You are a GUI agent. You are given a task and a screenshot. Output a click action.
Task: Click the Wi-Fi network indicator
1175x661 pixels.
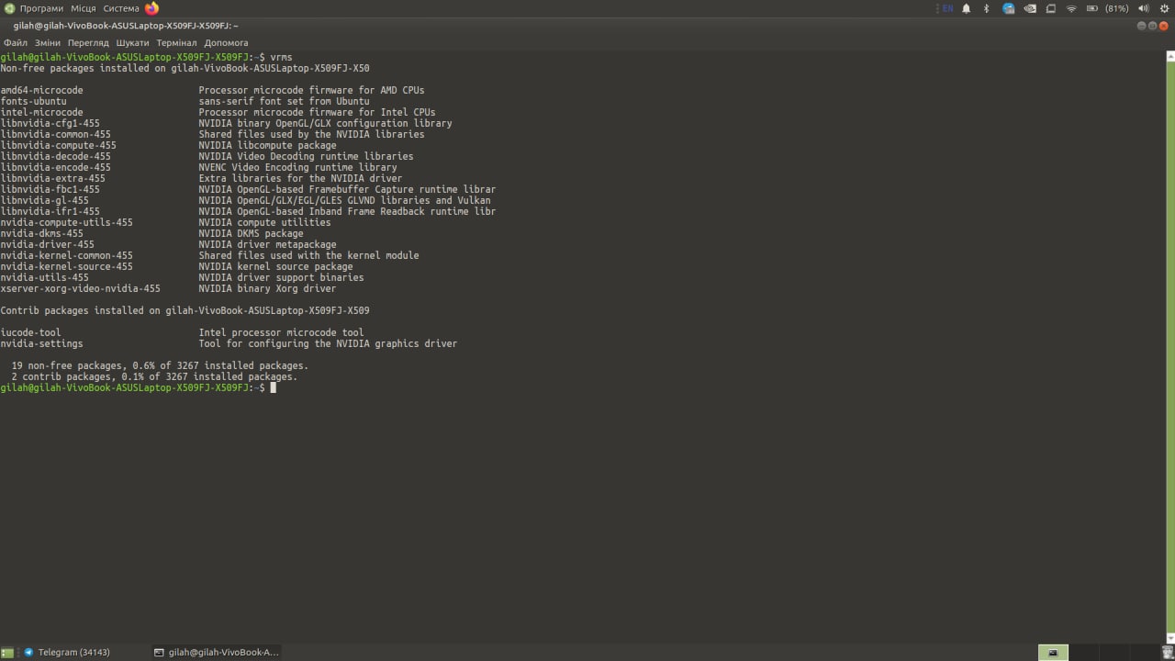click(x=1071, y=8)
